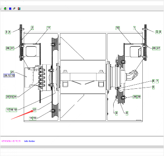164x156 pixels.
Task: Click the green arrow toolbar icon
Action: coord(5,9)
